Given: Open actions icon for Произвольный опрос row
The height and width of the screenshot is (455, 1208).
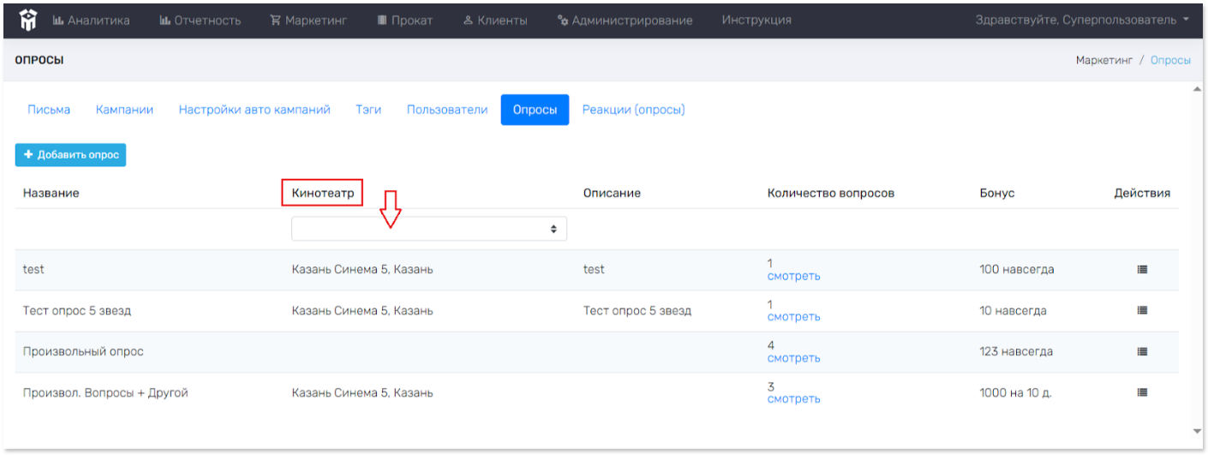Looking at the screenshot, I should (x=1141, y=351).
